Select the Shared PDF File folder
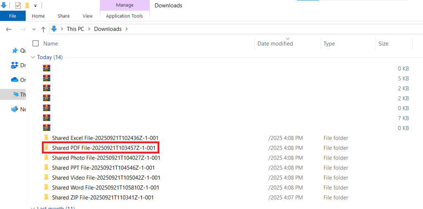The image size is (423, 209). pos(103,148)
